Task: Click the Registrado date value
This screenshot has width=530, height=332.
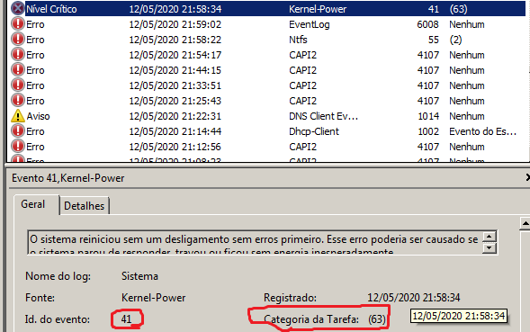Action: 414,298
